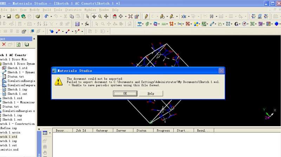Screen dimensions: 281x157
Task: Click the blue atom sphere icon
Action: (x=52, y=32)
